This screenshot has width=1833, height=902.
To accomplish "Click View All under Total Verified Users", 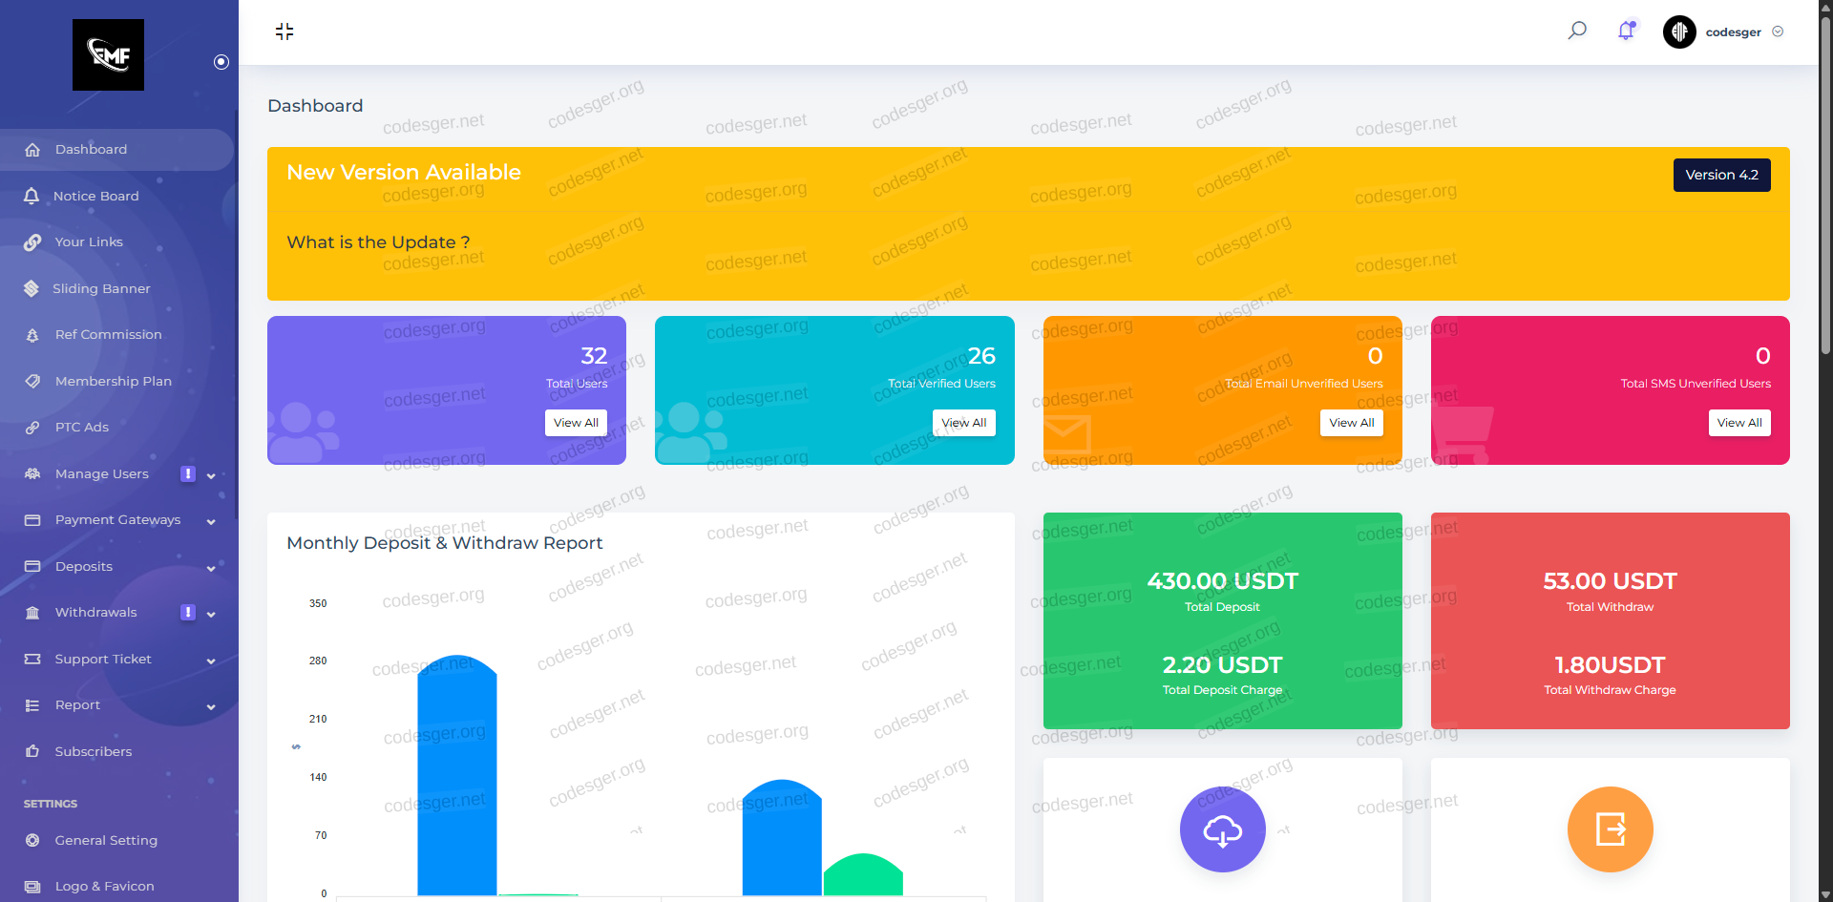I will tap(963, 423).
